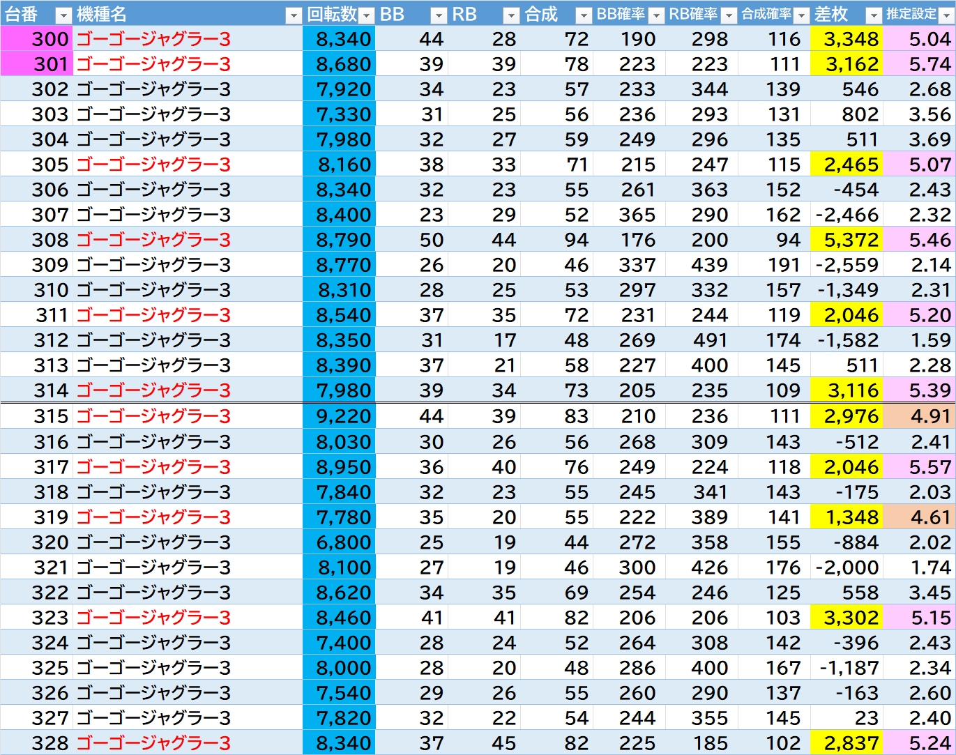Image resolution: width=956 pixels, height=755 pixels.
Task: Open the 差枚 column filter dropdown
Action: coord(874,15)
